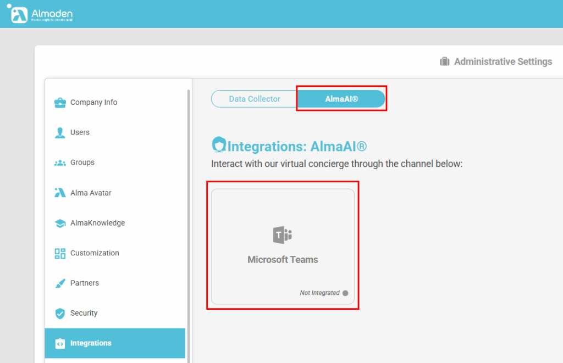Select the AlmaAI® tab
The height and width of the screenshot is (363, 563).
coord(341,99)
